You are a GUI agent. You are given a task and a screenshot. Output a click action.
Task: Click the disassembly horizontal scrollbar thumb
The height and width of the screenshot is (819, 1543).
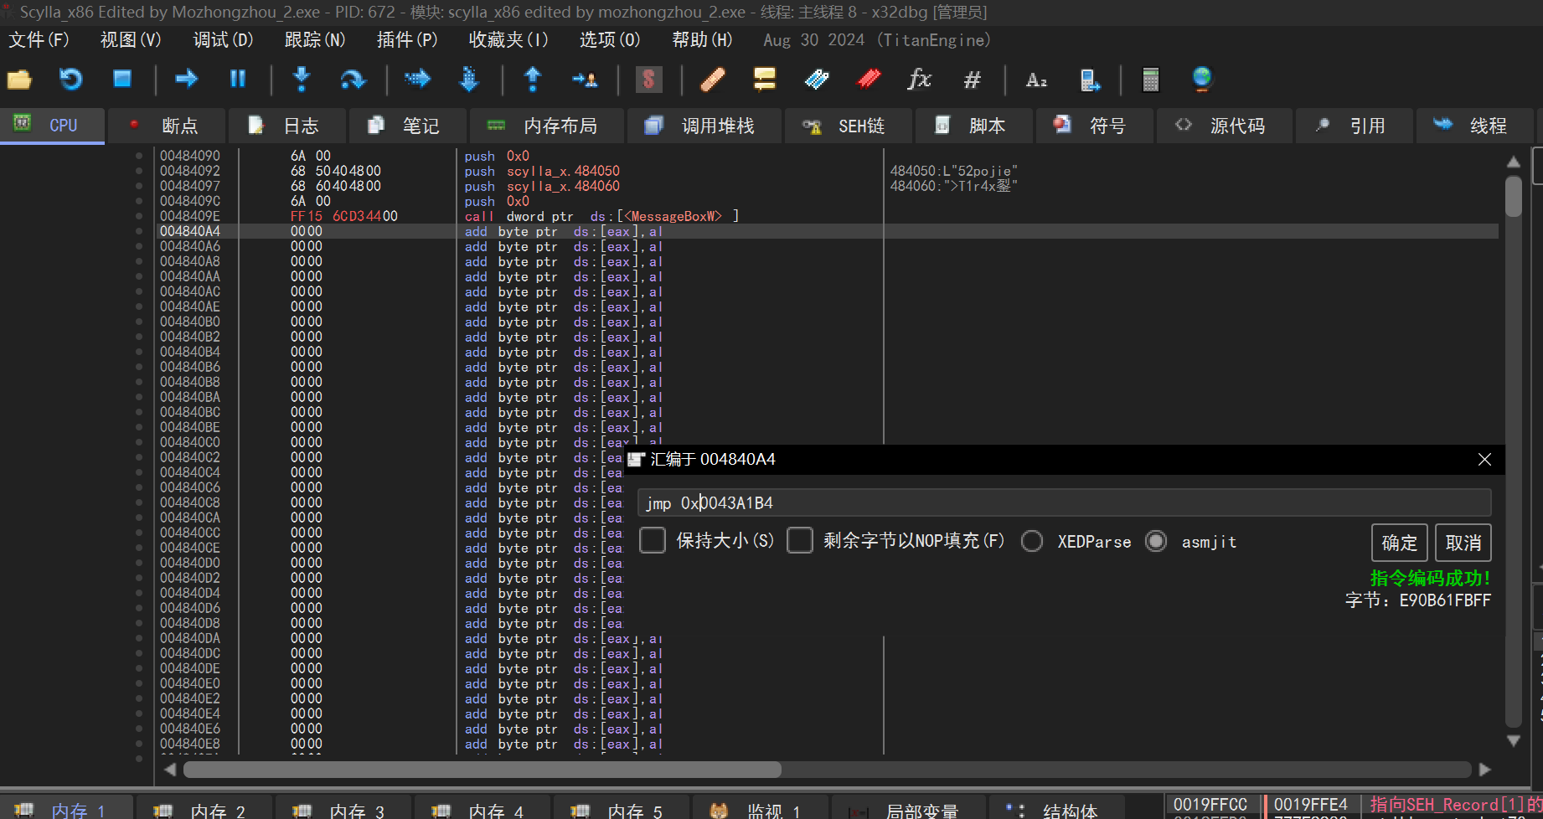483,770
